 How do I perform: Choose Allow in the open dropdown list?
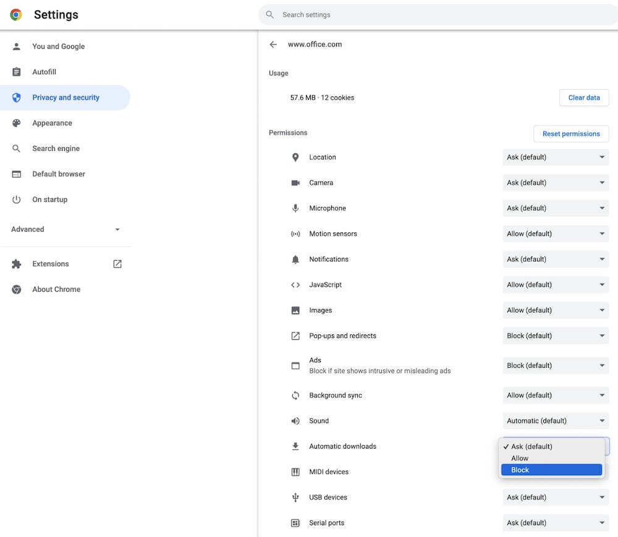click(x=551, y=458)
